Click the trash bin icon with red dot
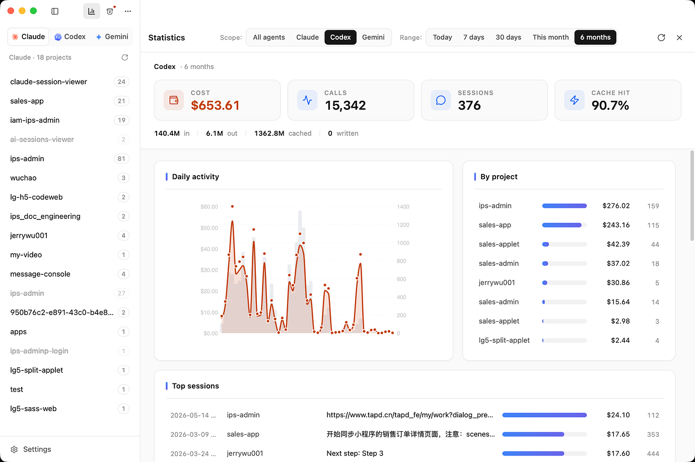695x462 pixels. pos(110,11)
